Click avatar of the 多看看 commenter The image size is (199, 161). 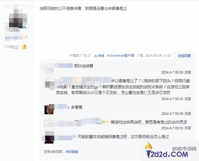[x=49, y=110]
